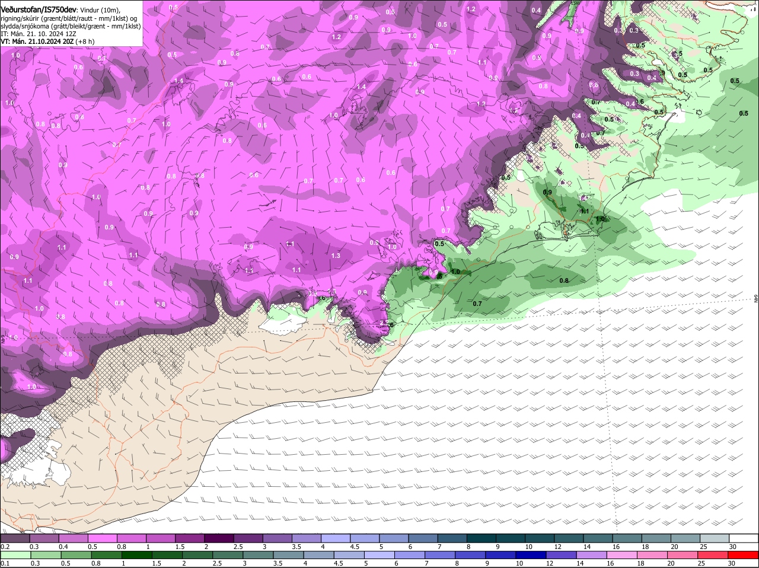The width and height of the screenshot is (759, 568).
Task: Click the (+8 h) forecast offset text
Action: (85, 42)
